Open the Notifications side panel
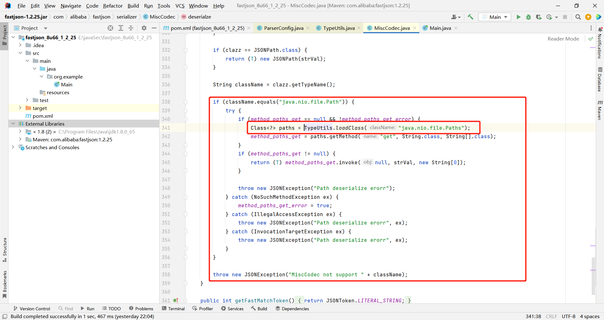 (600, 43)
